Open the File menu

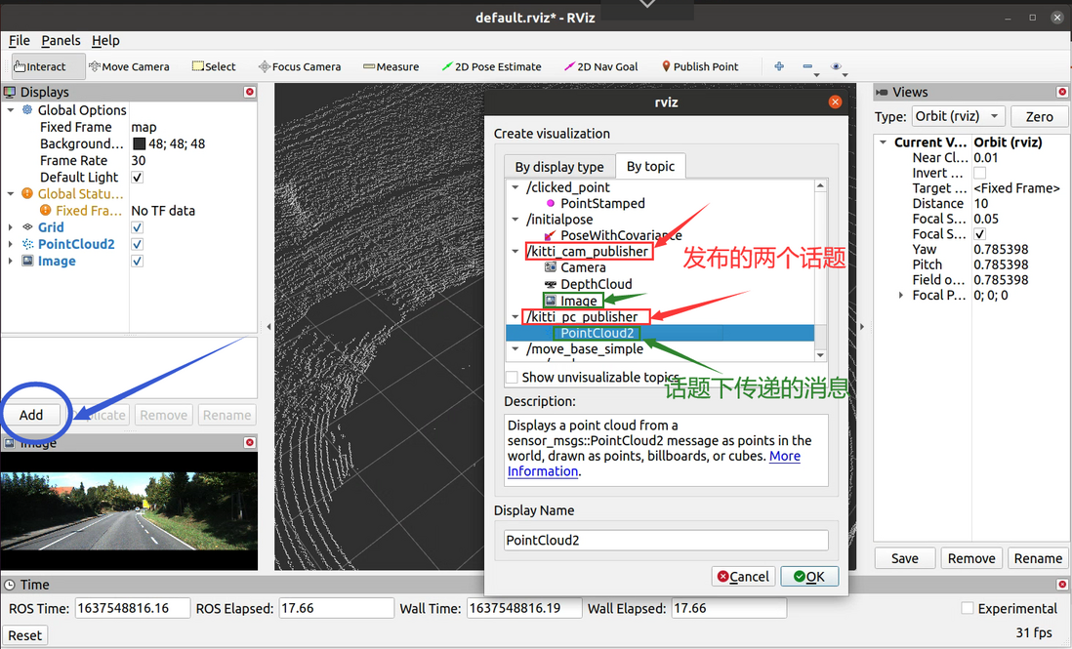coord(20,40)
